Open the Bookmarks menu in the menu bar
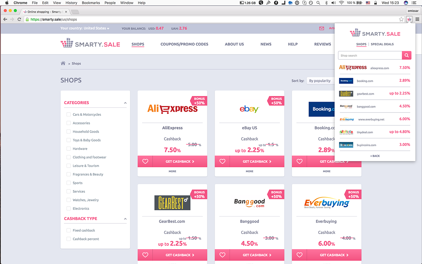422x264 pixels. (91, 3)
